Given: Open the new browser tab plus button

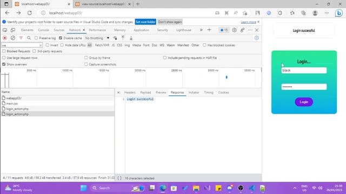Looking at the screenshot, I should pyautogui.click(x=138, y=4).
